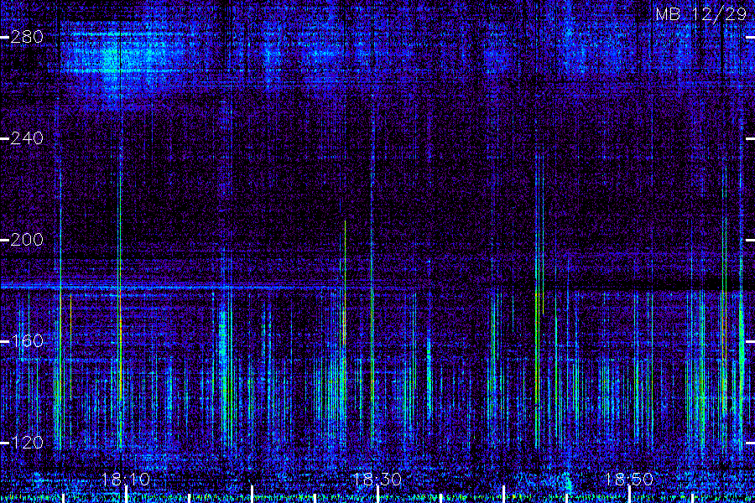Click the 240 frequency axis label
Image resolution: width=755 pixels, height=503 pixels.
coord(27,138)
